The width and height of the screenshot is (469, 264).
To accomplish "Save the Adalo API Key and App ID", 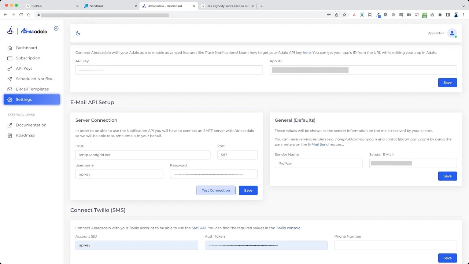I will [447, 82].
